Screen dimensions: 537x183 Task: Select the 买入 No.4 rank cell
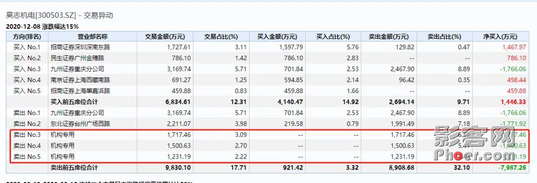27,80
